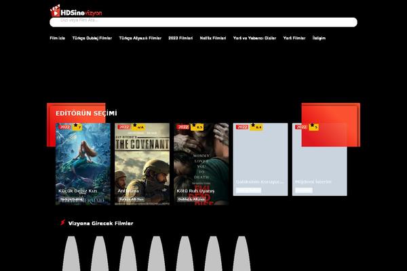Click the Antlaşma movie title
The width and height of the screenshot is (407, 271).
[x=128, y=191]
